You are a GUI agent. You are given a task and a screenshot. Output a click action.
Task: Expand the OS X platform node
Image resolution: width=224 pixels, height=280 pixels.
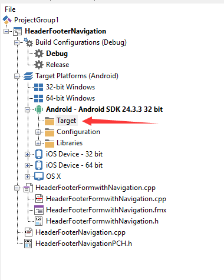(28, 176)
